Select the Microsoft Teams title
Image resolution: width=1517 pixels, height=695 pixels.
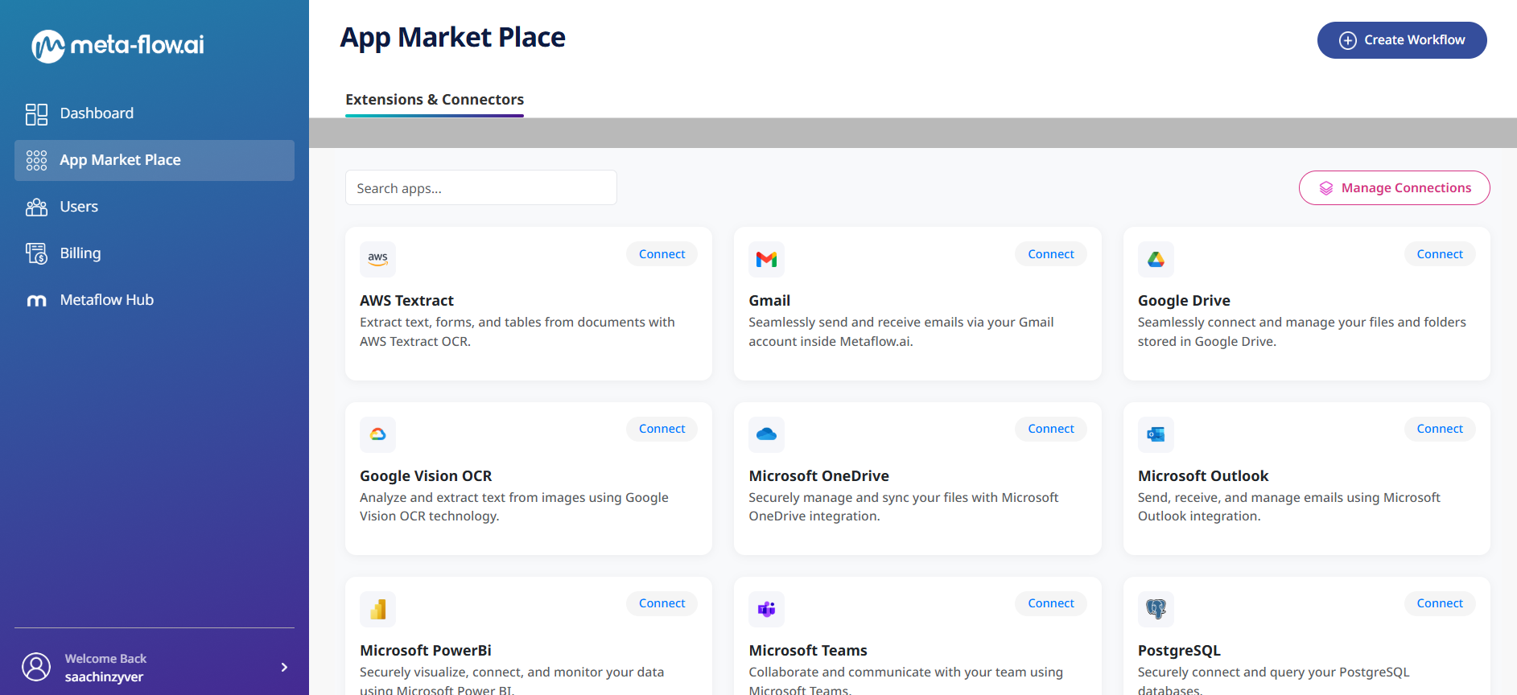coord(808,651)
